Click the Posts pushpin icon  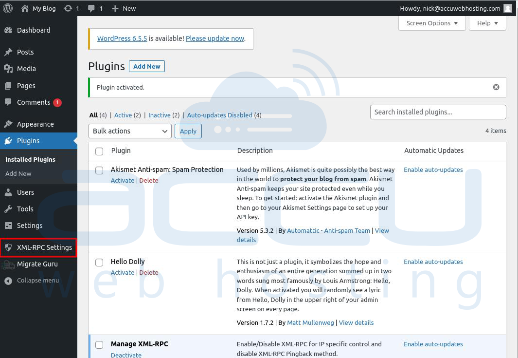[8, 52]
